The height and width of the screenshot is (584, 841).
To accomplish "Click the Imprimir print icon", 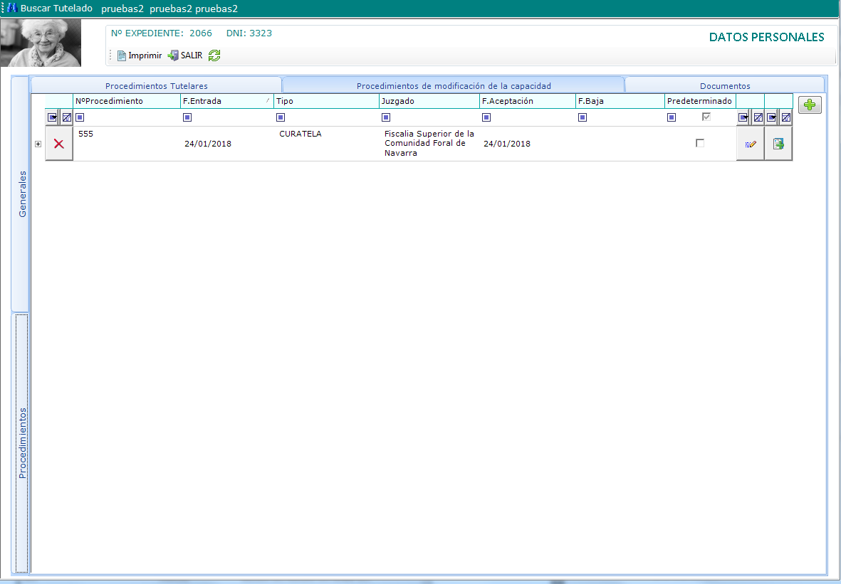I will (x=121, y=55).
